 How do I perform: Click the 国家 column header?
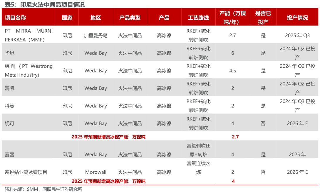[67, 18]
